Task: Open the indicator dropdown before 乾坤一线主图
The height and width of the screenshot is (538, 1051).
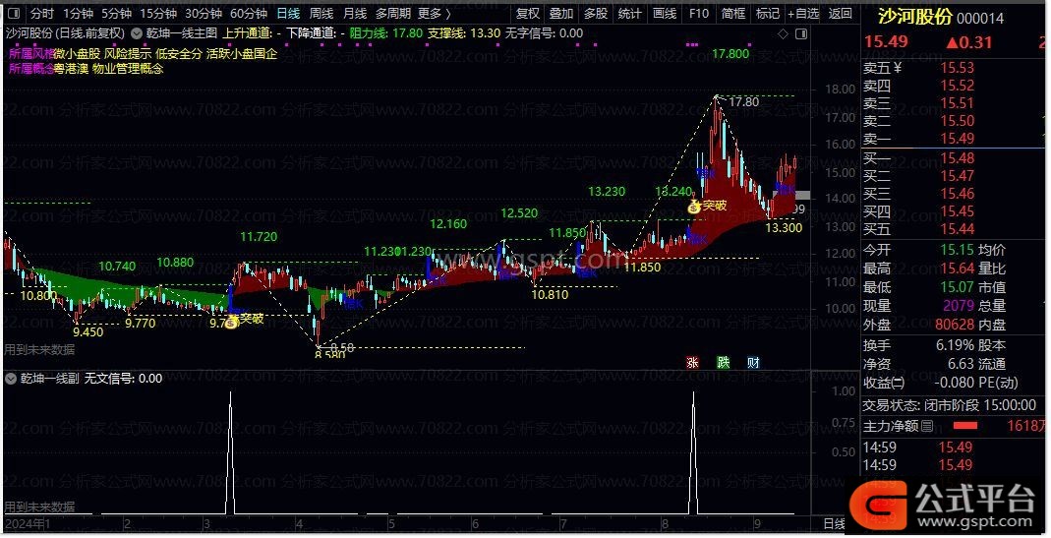Action: click(x=136, y=32)
